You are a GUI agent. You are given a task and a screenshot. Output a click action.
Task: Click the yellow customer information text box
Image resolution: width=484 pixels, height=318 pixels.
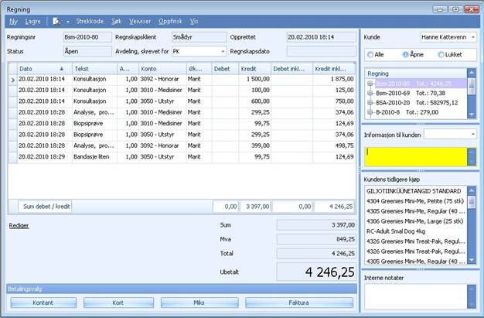[x=415, y=157]
